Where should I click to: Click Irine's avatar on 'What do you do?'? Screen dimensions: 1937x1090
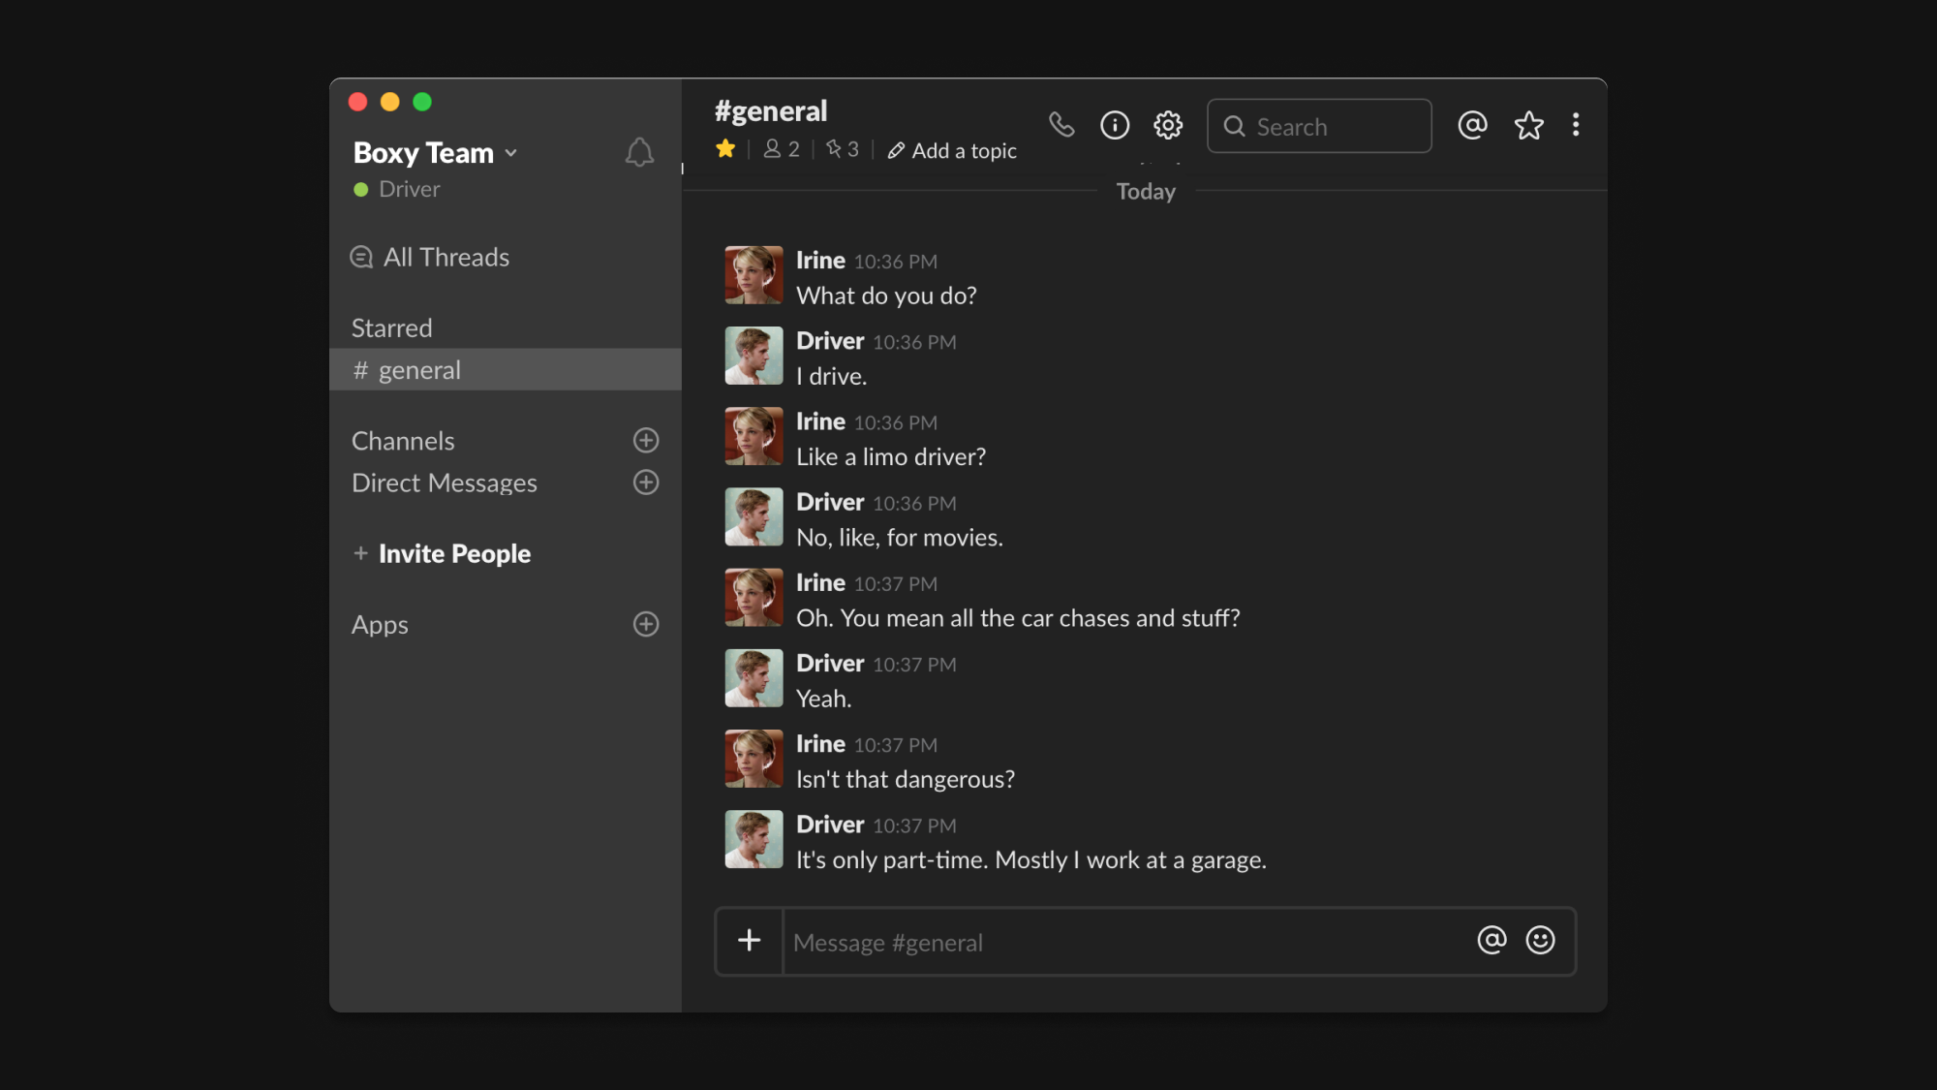(753, 275)
